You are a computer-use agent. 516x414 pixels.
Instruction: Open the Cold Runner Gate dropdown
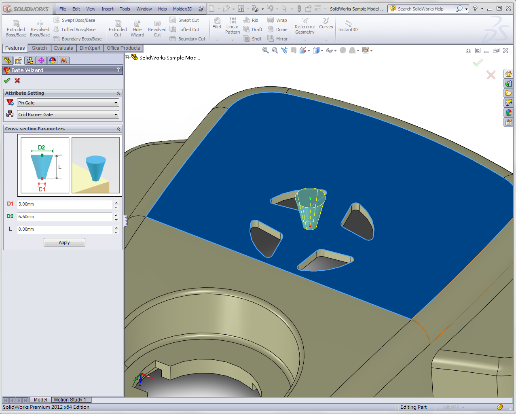point(116,114)
